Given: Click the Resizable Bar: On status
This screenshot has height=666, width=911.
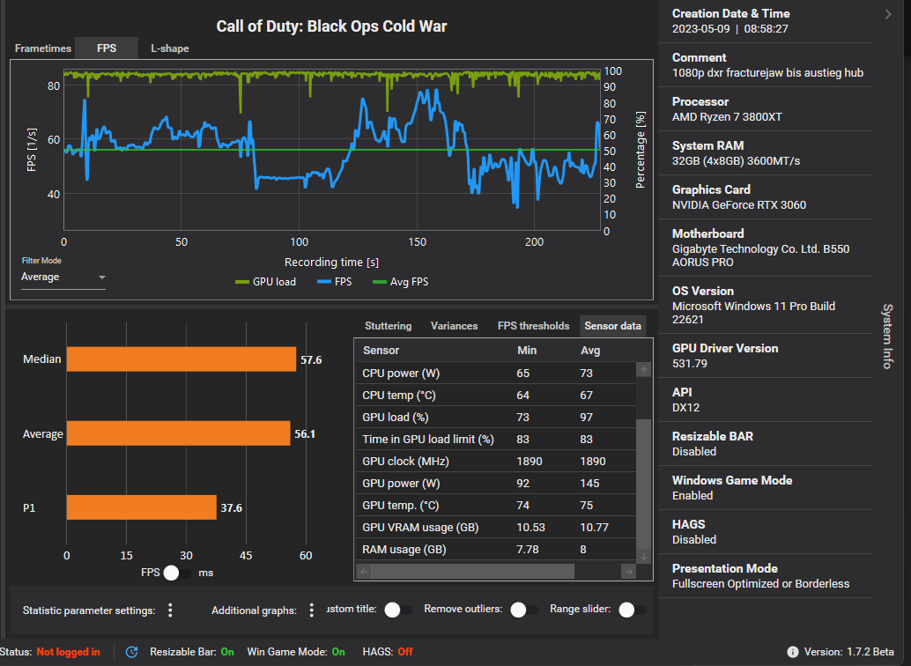Looking at the screenshot, I should pyautogui.click(x=192, y=652).
